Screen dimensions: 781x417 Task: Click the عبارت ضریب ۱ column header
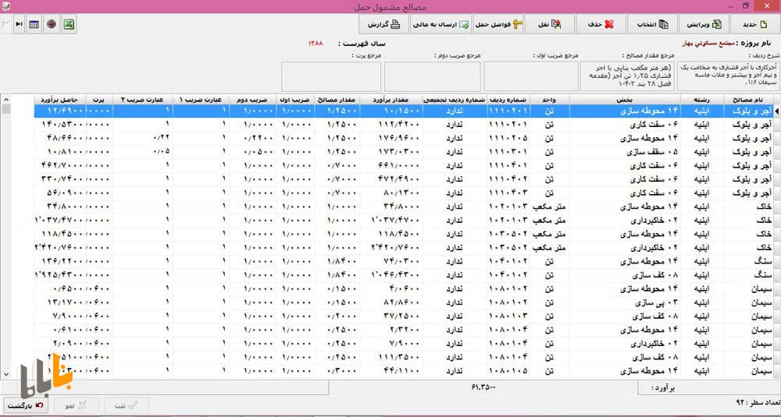tap(201, 100)
